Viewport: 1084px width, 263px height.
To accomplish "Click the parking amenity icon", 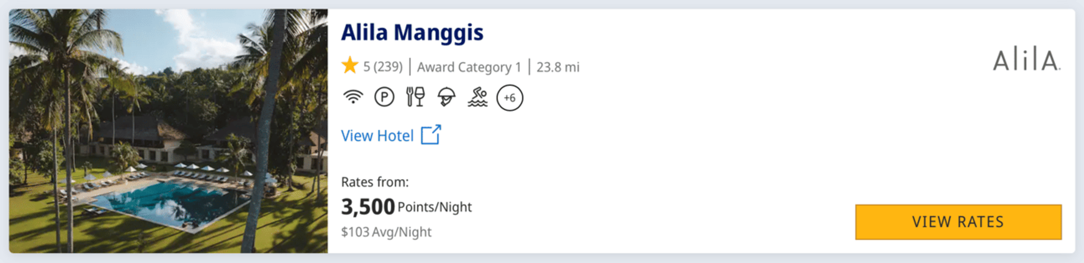I will [384, 98].
